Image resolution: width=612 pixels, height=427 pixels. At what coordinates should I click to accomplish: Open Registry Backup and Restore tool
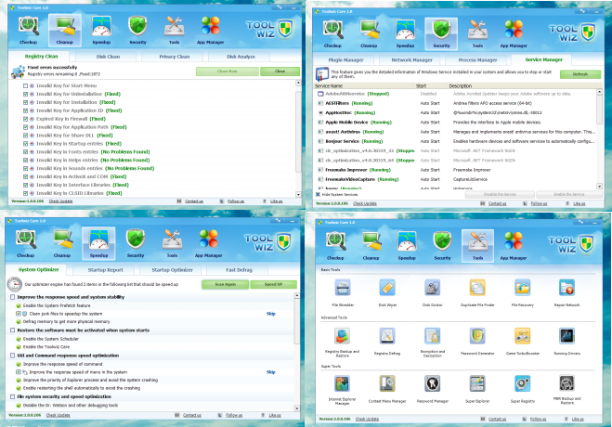pyautogui.click(x=343, y=336)
